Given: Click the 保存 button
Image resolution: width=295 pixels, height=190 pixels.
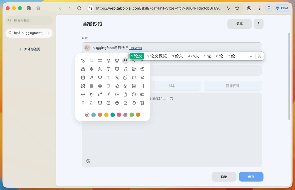Looking at the screenshot, I should (x=251, y=177).
